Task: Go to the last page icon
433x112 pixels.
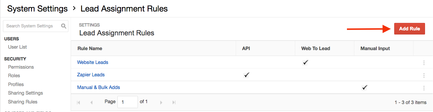Action: tap(174, 102)
